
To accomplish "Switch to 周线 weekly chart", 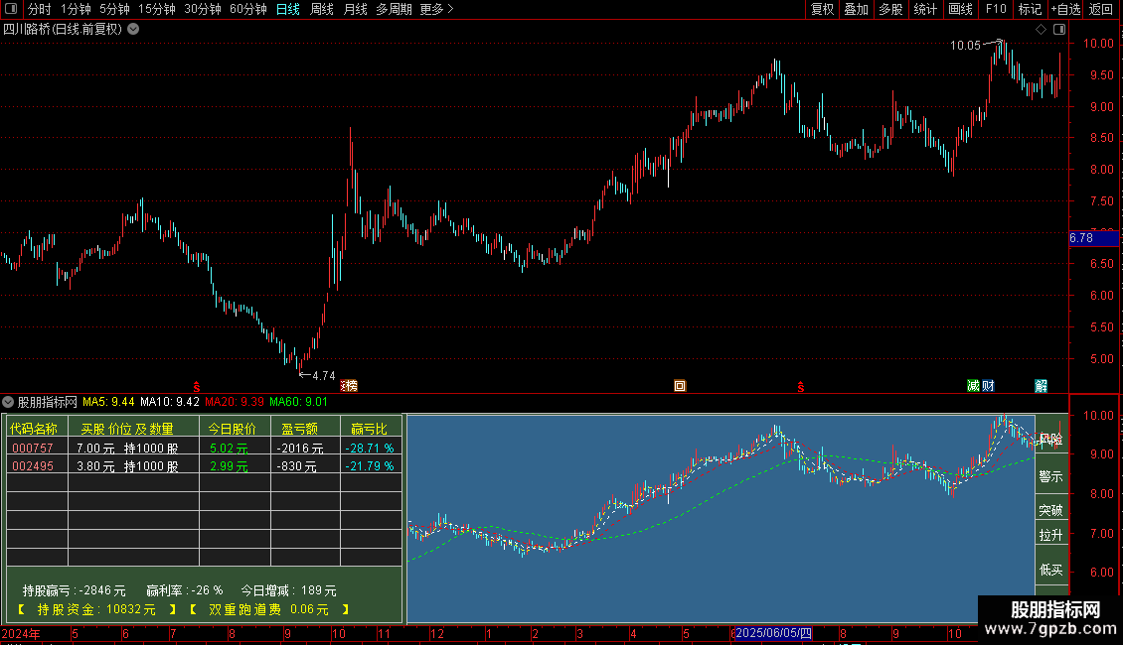I will (x=322, y=9).
